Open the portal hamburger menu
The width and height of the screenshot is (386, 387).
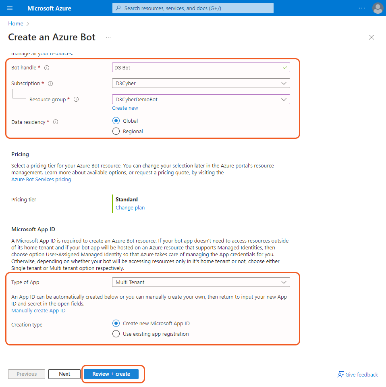coord(10,8)
